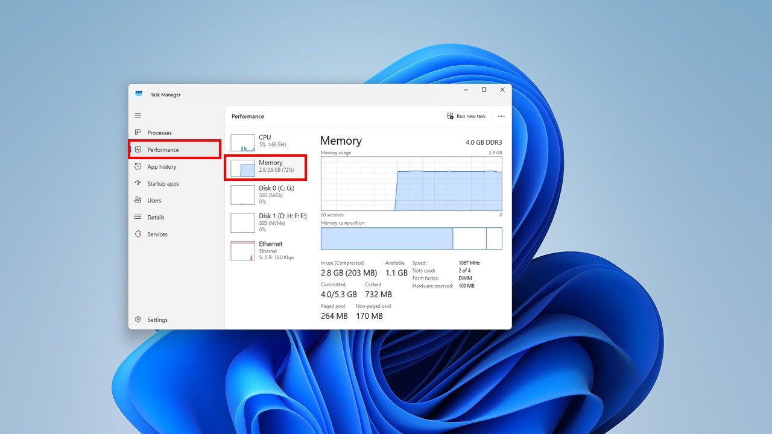
Task: Open Task Manager Settings
Action: [157, 320]
